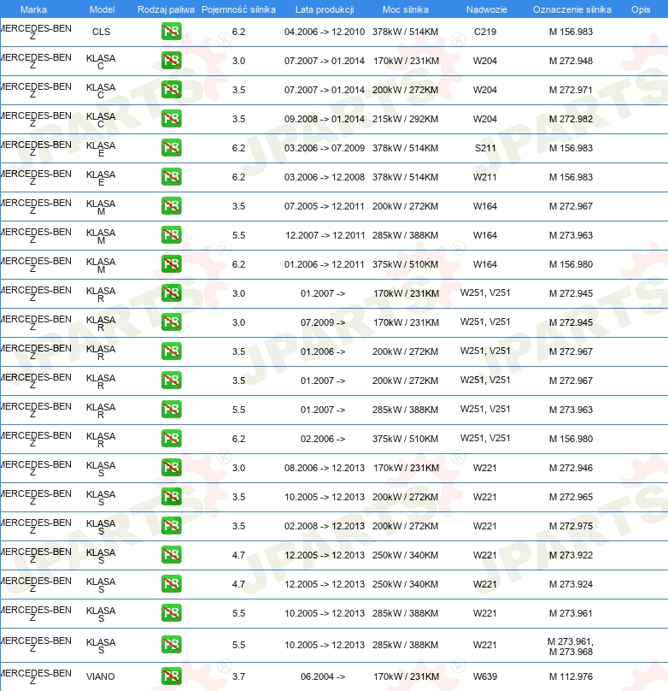Screen dimensions: 668x691
Task: Click the Pojemność silnika column header
Action: pos(238,9)
